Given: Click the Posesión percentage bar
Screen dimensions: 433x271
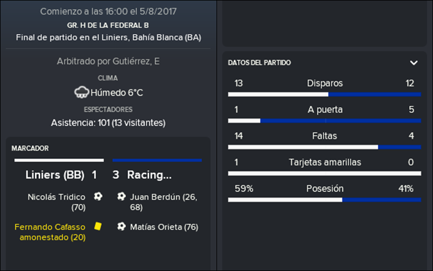Looking at the screenshot, I should [x=324, y=200].
